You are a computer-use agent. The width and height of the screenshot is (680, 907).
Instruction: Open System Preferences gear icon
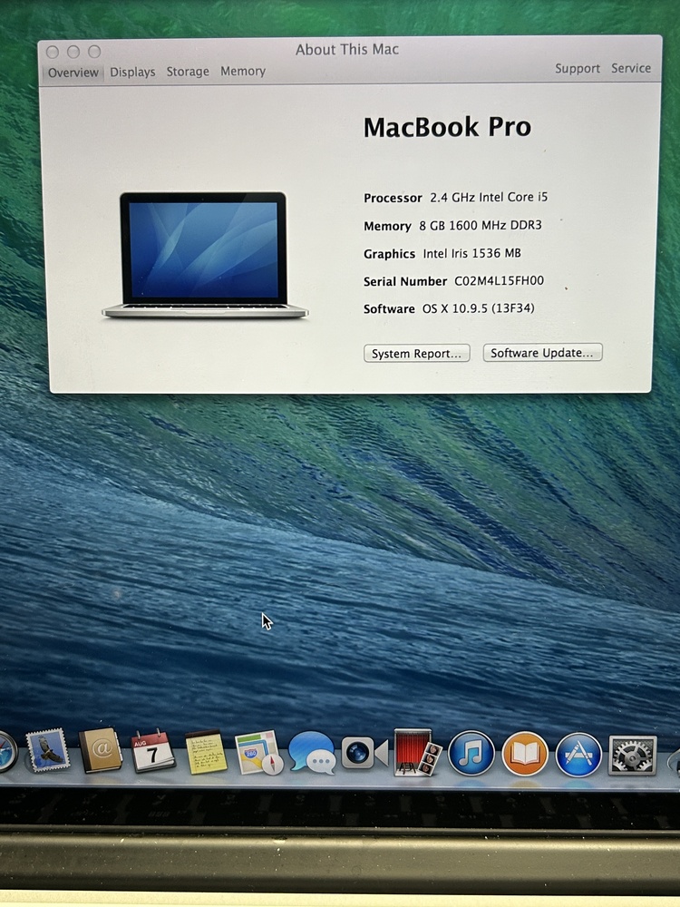[x=632, y=755]
